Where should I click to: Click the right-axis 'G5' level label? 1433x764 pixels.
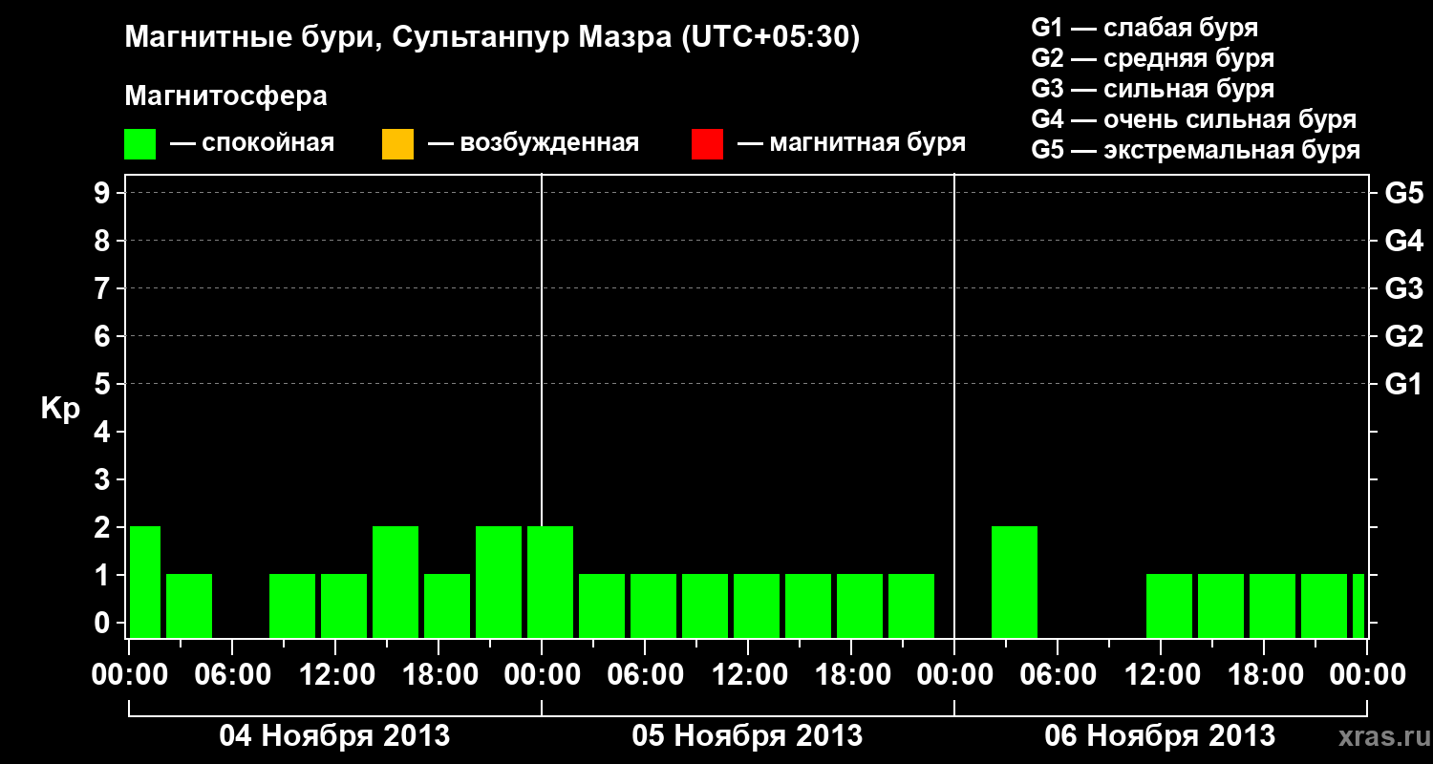point(1404,193)
